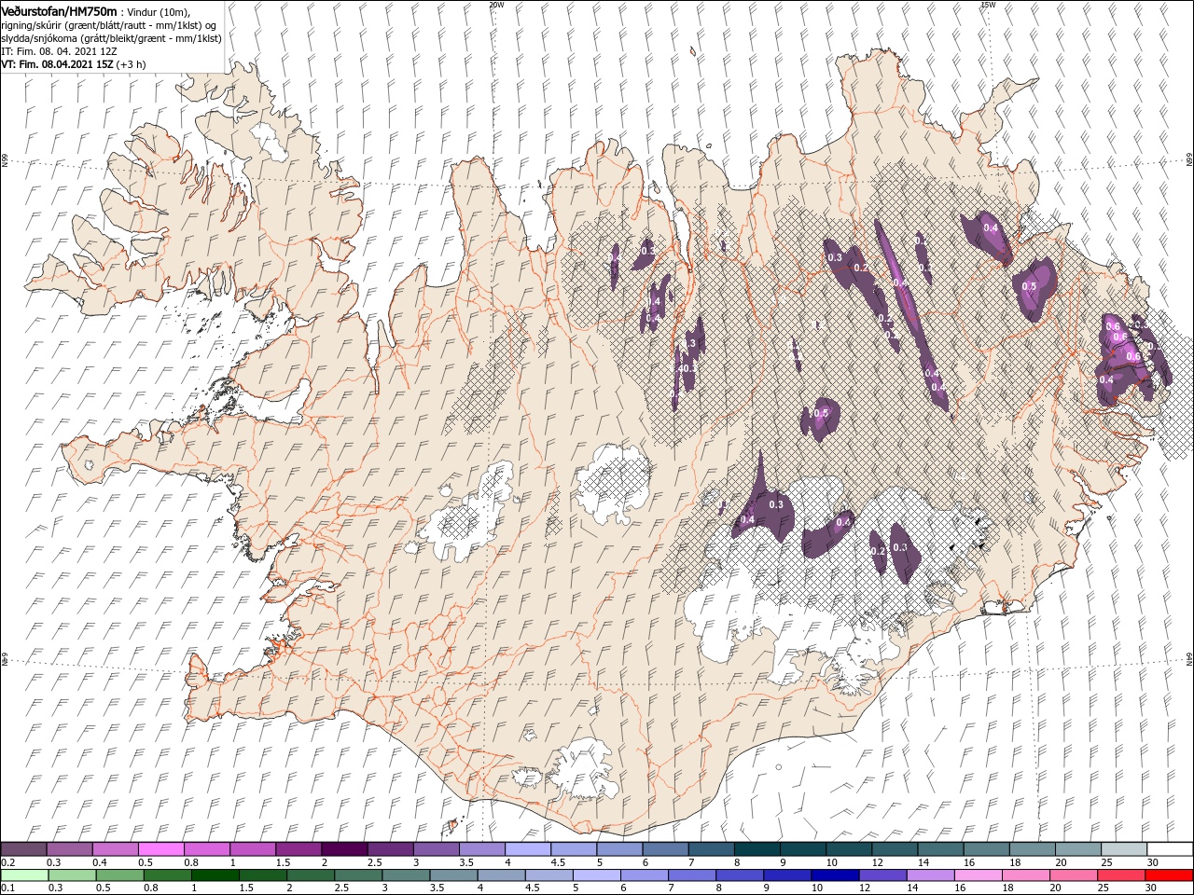1194x895 pixels.
Task: Click the 'VT: Fim. 08.04.2021 15Z (+3 h)' line
Action: click(x=73, y=64)
